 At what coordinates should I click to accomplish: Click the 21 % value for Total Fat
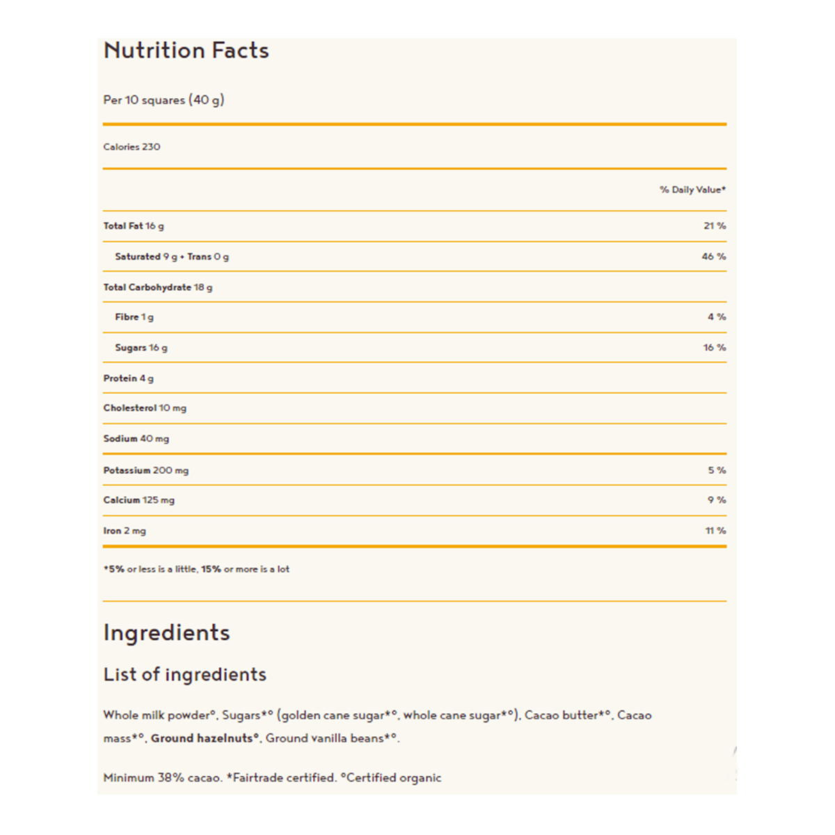[x=715, y=226]
